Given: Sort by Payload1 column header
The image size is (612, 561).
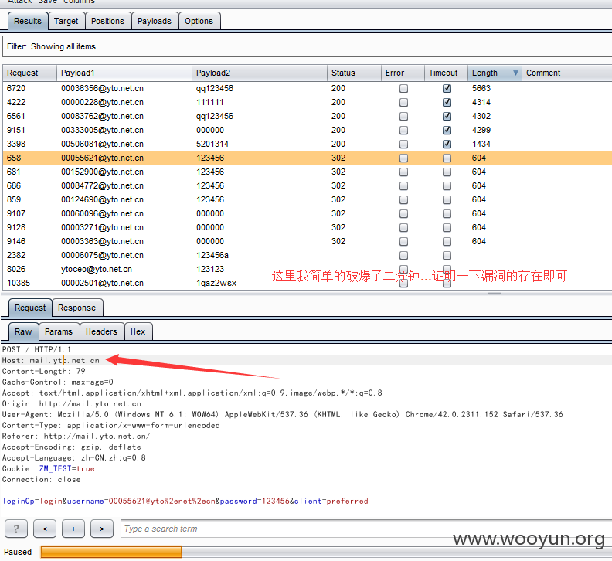Looking at the screenshot, I should pos(124,73).
